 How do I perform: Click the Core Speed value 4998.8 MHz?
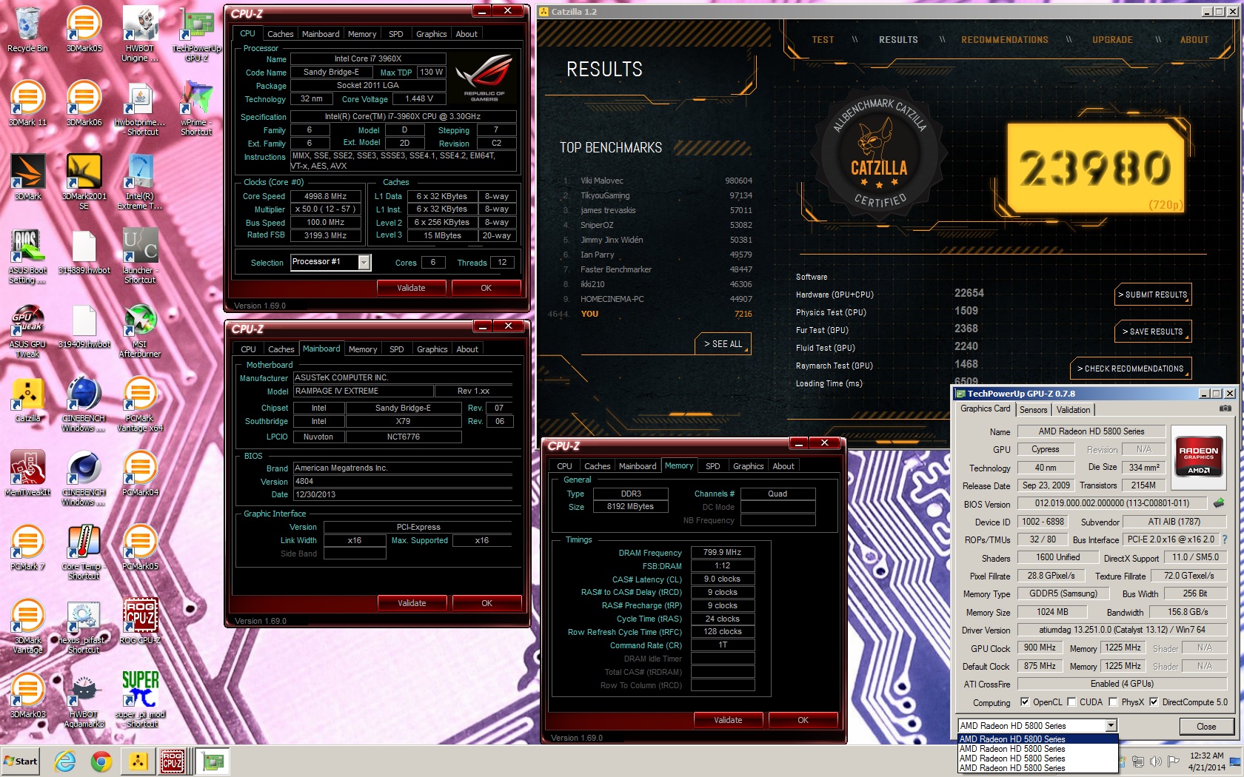coord(326,196)
